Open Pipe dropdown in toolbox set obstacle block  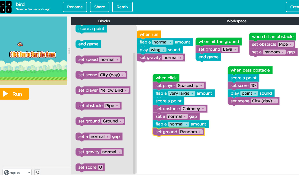pyautogui.click(x=112, y=106)
